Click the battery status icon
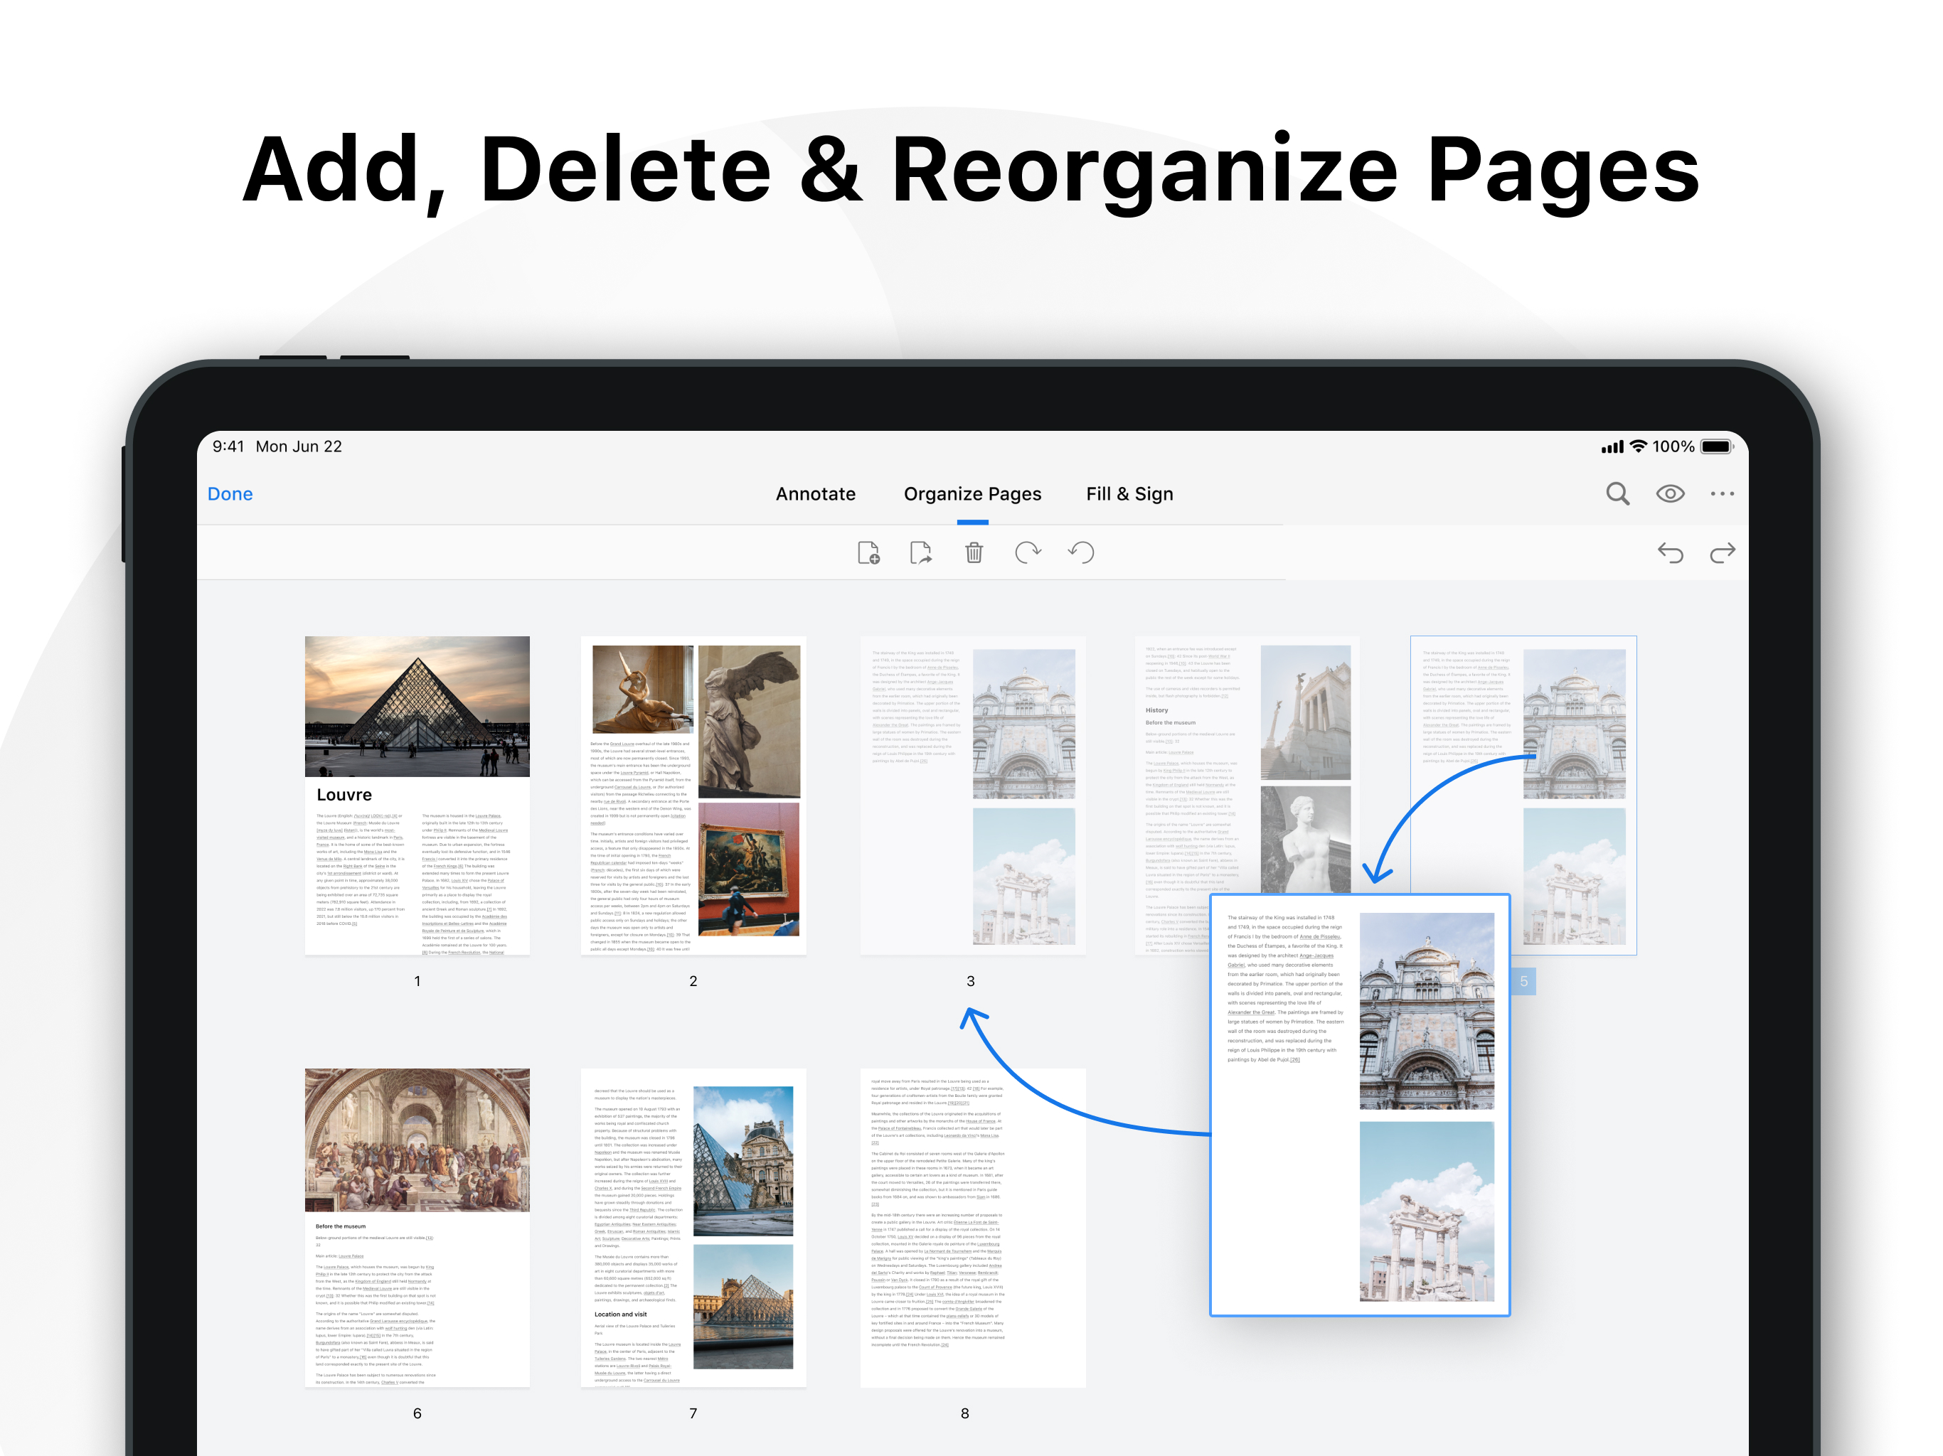The width and height of the screenshot is (1943, 1456). (x=1716, y=446)
